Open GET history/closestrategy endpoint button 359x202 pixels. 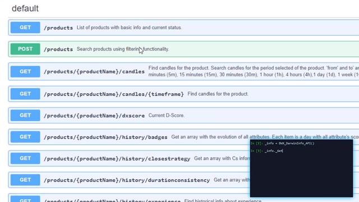click(x=25, y=158)
